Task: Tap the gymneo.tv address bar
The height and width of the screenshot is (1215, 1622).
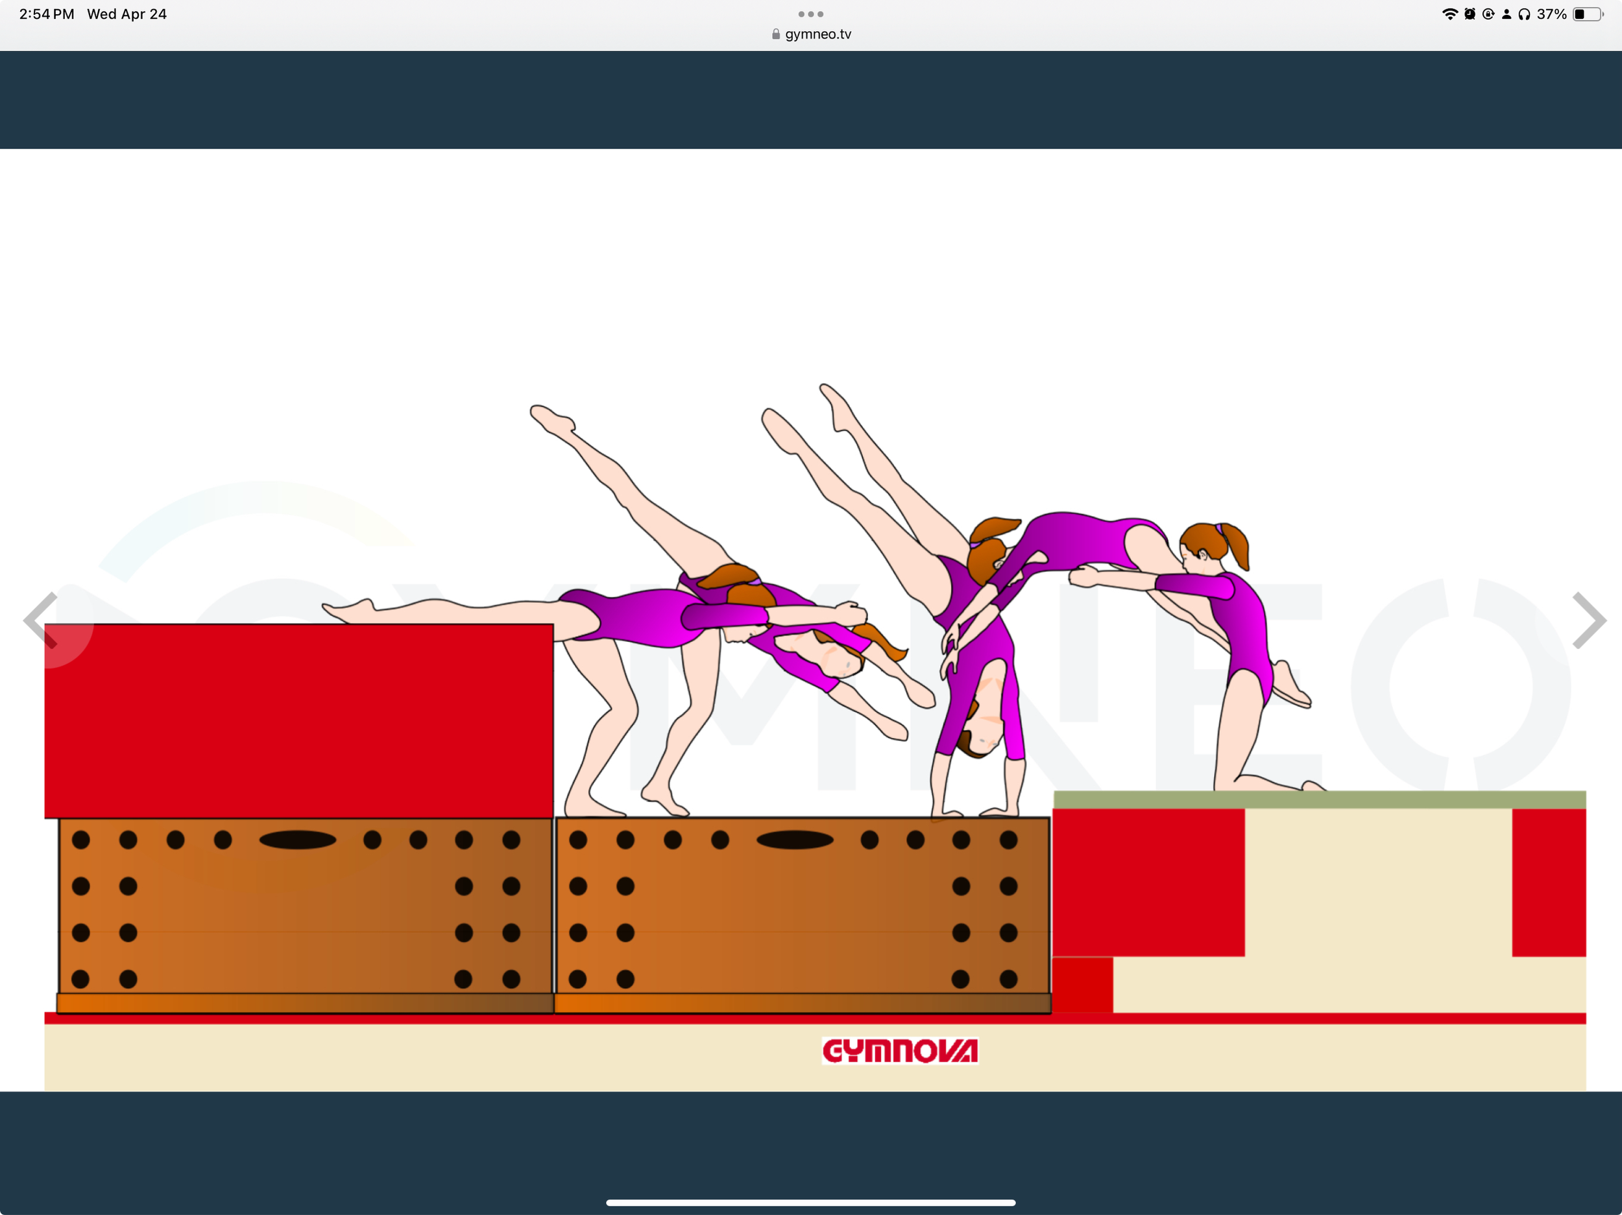Action: (x=817, y=34)
